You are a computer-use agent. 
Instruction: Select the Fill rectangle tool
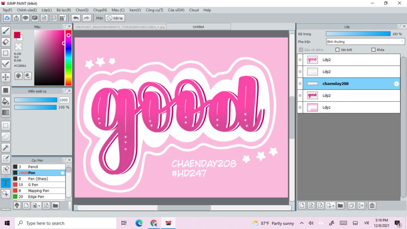pos(6,90)
